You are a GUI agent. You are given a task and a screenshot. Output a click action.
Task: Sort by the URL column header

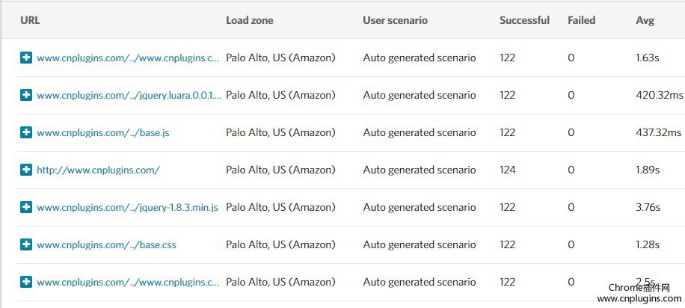(x=30, y=20)
